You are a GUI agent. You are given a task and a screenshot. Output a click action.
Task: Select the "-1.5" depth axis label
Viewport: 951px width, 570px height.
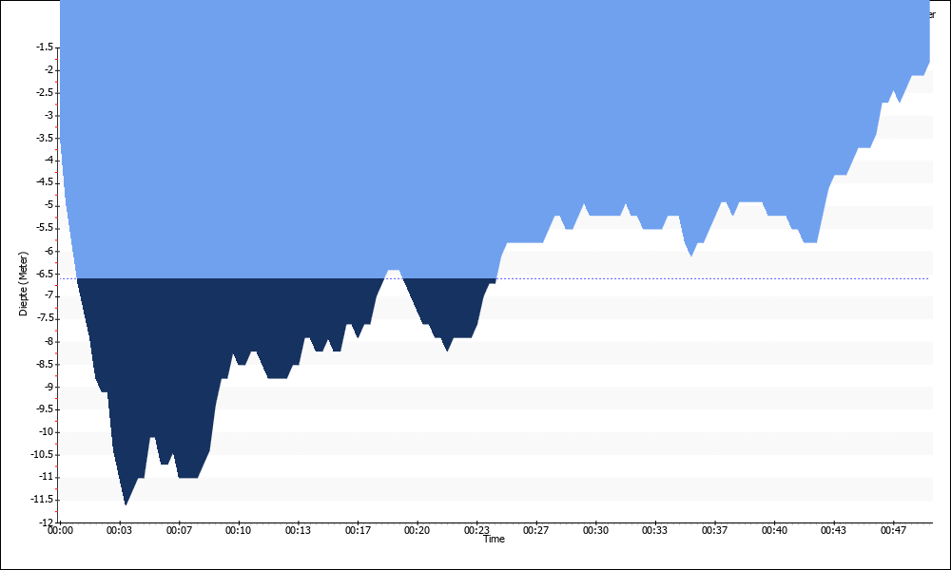45,47
